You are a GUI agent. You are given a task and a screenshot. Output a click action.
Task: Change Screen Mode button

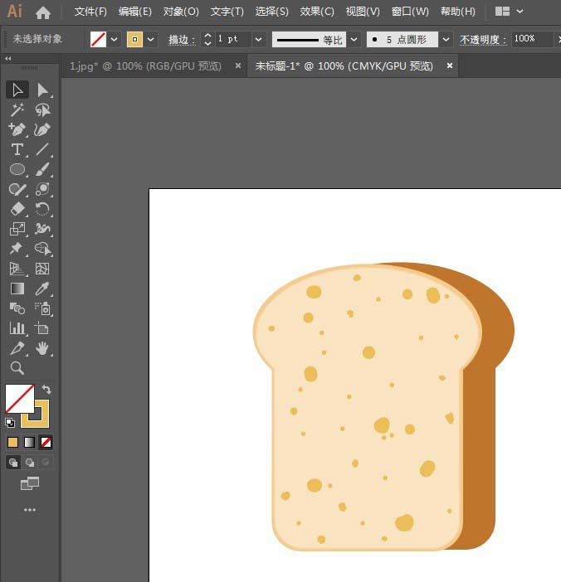(x=30, y=483)
